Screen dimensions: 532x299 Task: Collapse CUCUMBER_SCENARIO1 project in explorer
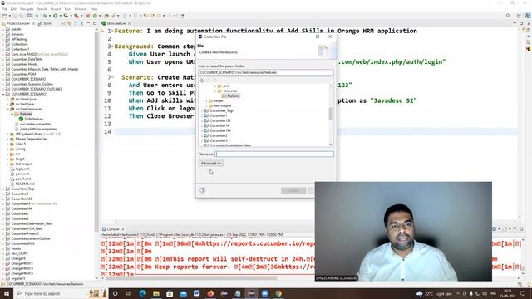pos(3,94)
